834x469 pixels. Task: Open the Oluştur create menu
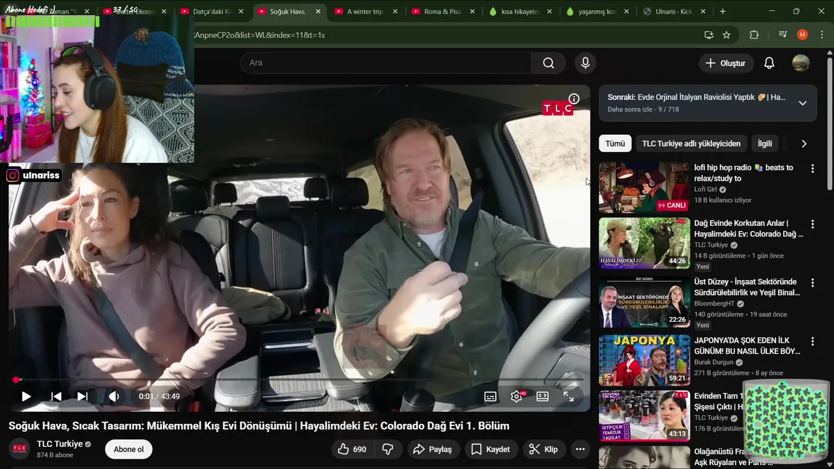pos(726,63)
